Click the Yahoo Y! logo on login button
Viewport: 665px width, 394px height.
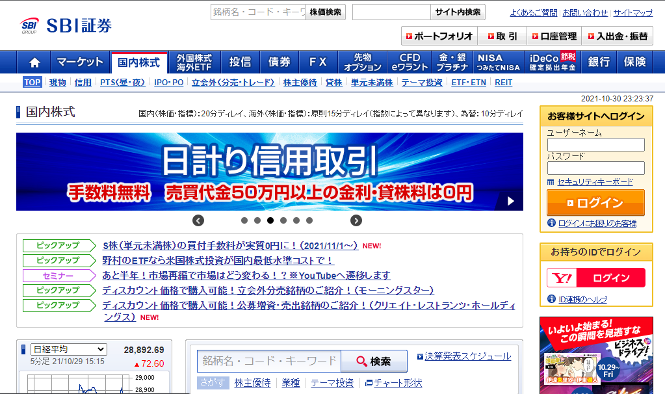tap(562, 278)
